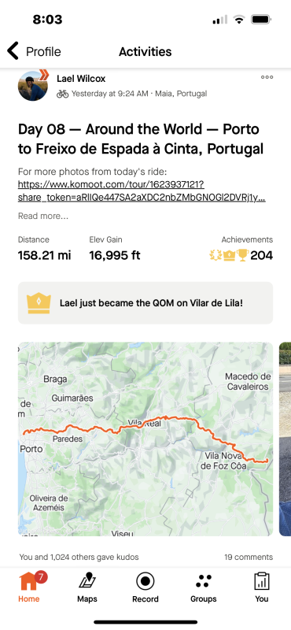Tap the Vilar de Lila QOM banner
The image size is (291, 630).
[145, 303]
